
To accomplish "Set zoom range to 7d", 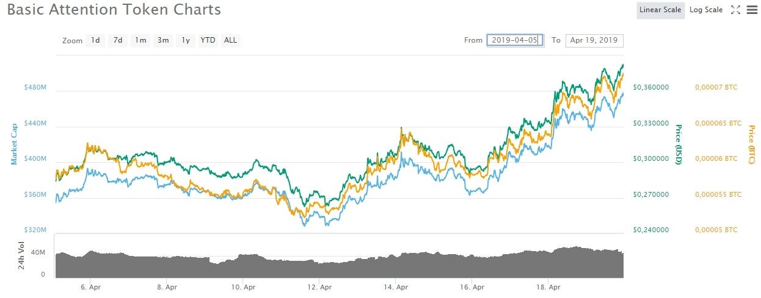I will coord(118,40).
